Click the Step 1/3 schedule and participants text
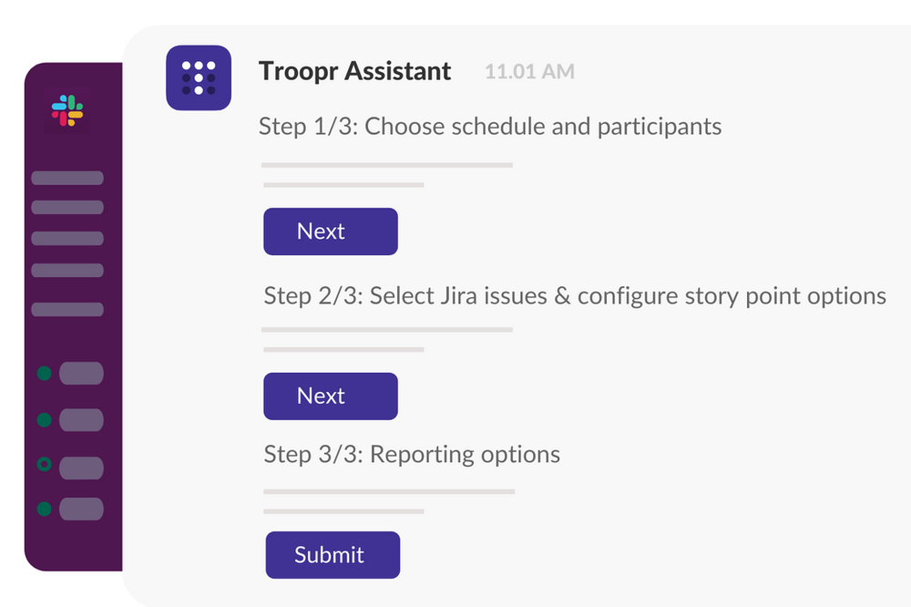The image size is (911, 607). pyautogui.click(x=490, y=126)
